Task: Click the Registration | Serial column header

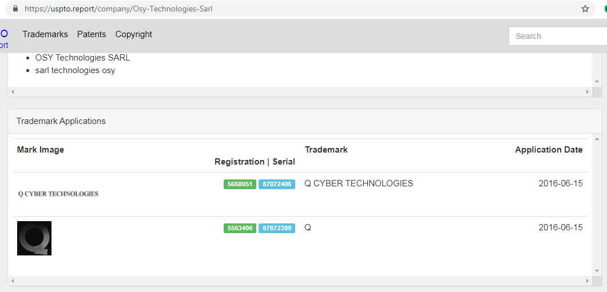Action: [255, 162]
